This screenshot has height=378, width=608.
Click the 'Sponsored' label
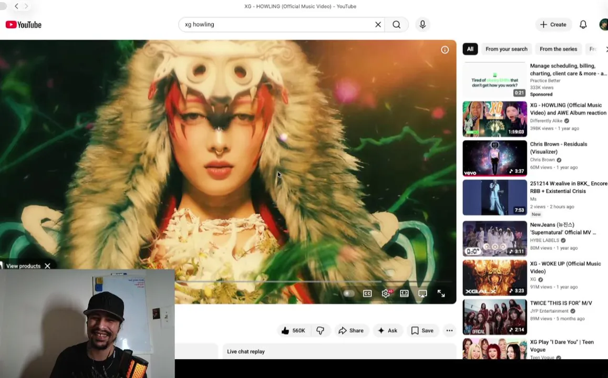(x=541, y=94)
